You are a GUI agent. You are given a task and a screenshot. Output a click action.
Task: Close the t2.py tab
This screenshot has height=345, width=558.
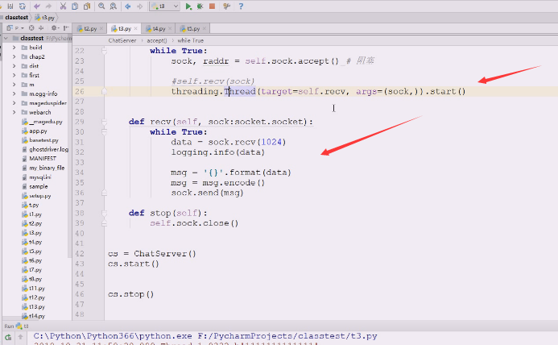pos(101,28)
